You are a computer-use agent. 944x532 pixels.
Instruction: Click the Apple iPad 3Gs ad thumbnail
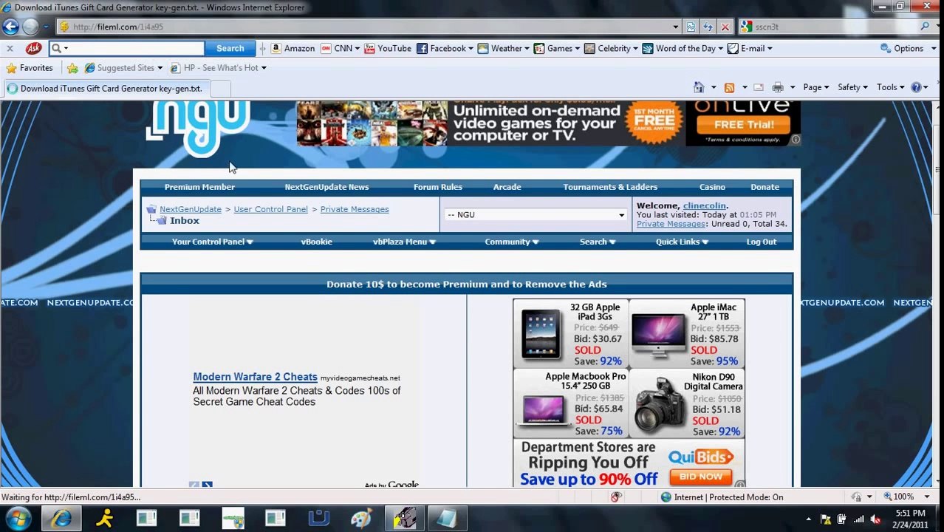coord(541,333)
